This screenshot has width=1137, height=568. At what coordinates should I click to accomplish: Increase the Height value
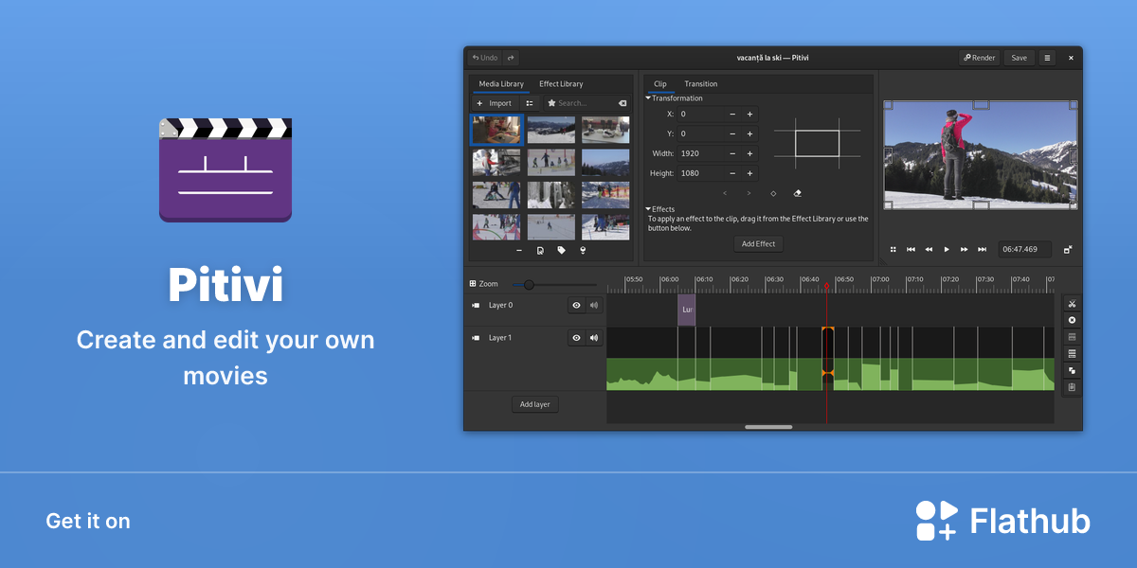click(749, 173)
